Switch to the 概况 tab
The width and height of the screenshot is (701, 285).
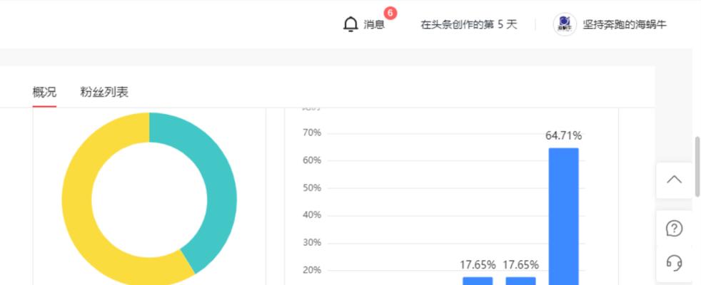tap(45, 93)
